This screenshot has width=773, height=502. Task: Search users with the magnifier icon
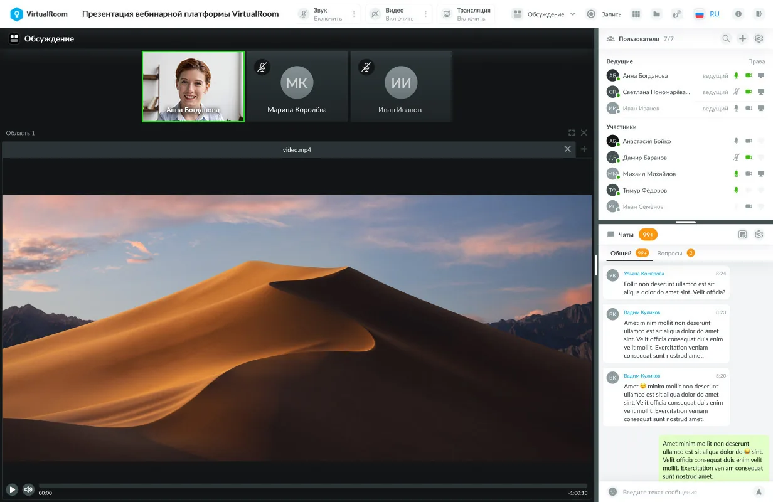pyautogui.click(x=726, y=39)
